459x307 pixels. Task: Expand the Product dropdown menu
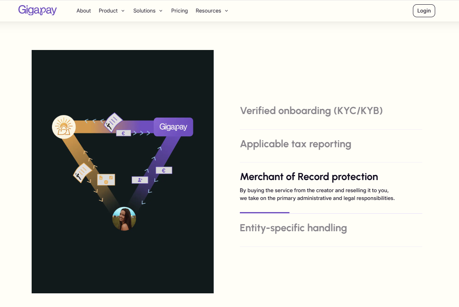pos(112,11)
